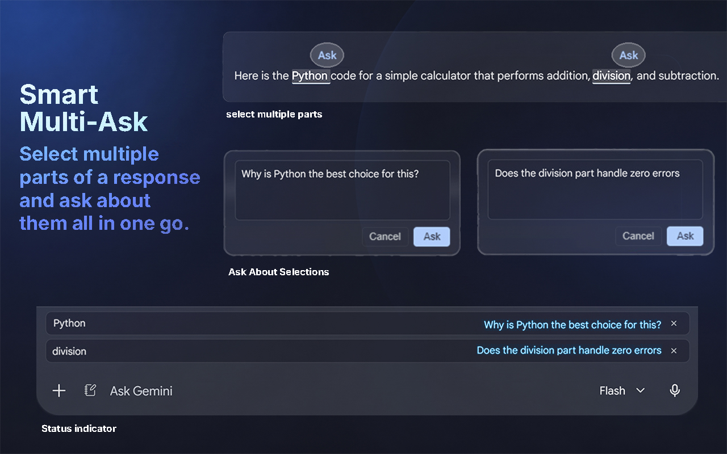
Task: Click the division chip label
Action: click(x=69, y=351)
